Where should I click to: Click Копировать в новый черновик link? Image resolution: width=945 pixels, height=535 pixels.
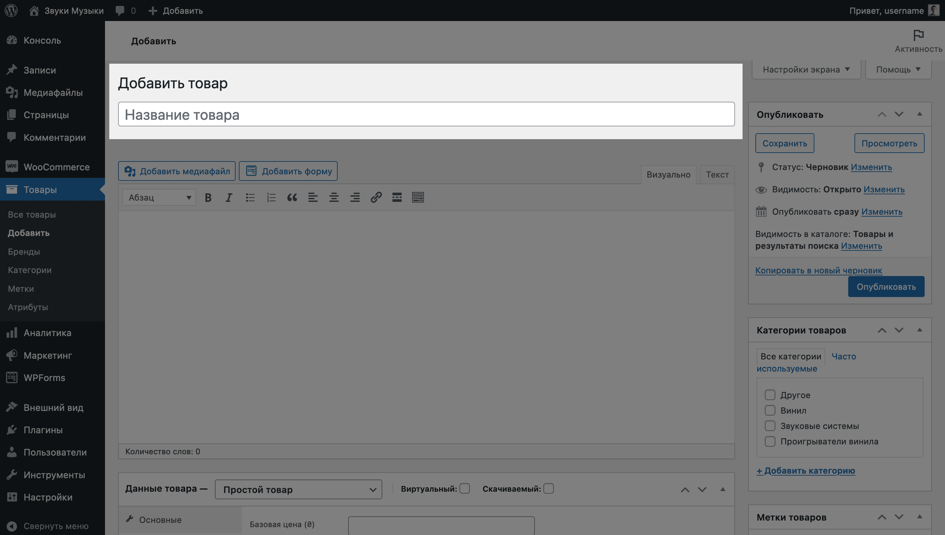[819, 270]
